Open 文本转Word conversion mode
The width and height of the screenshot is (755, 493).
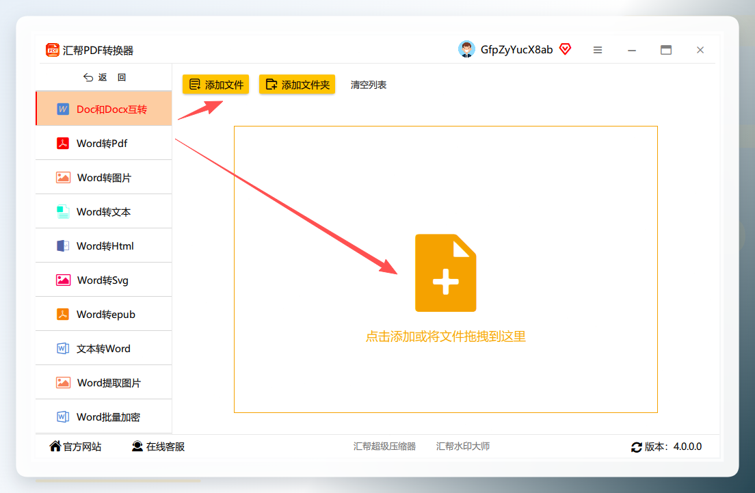point(104,349)
